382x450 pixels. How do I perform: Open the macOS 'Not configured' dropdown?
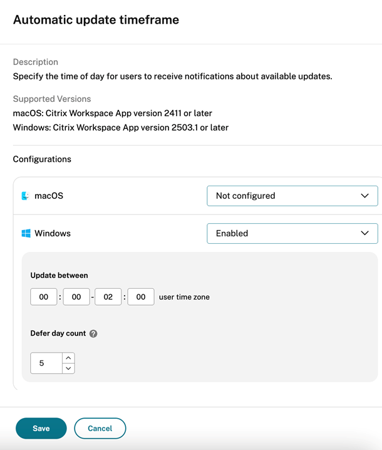(292, 196)
